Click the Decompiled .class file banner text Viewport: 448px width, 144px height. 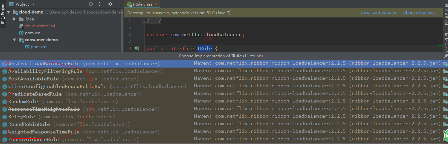click(179, 13)
